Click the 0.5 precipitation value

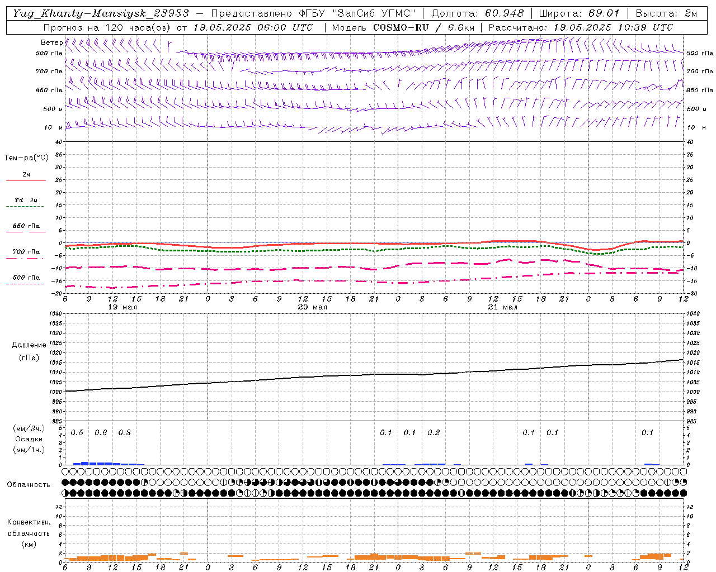(77, 433)
